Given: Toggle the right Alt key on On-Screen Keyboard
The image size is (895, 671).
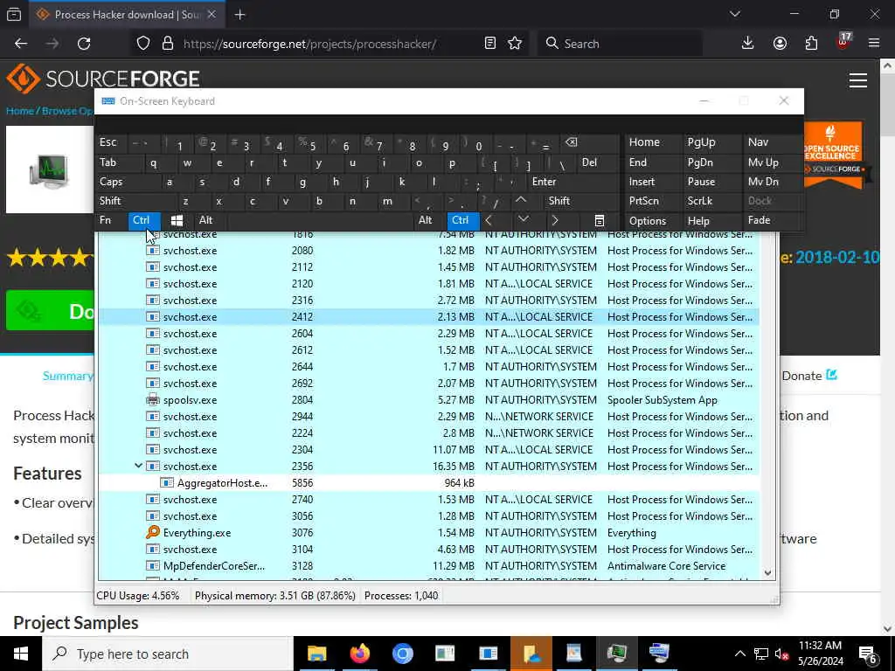Looking at the screenshot, I should (x=430, y=220).
